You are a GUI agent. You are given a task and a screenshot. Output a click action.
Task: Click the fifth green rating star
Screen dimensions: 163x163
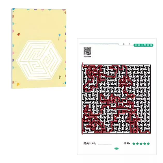coord(148,144)
